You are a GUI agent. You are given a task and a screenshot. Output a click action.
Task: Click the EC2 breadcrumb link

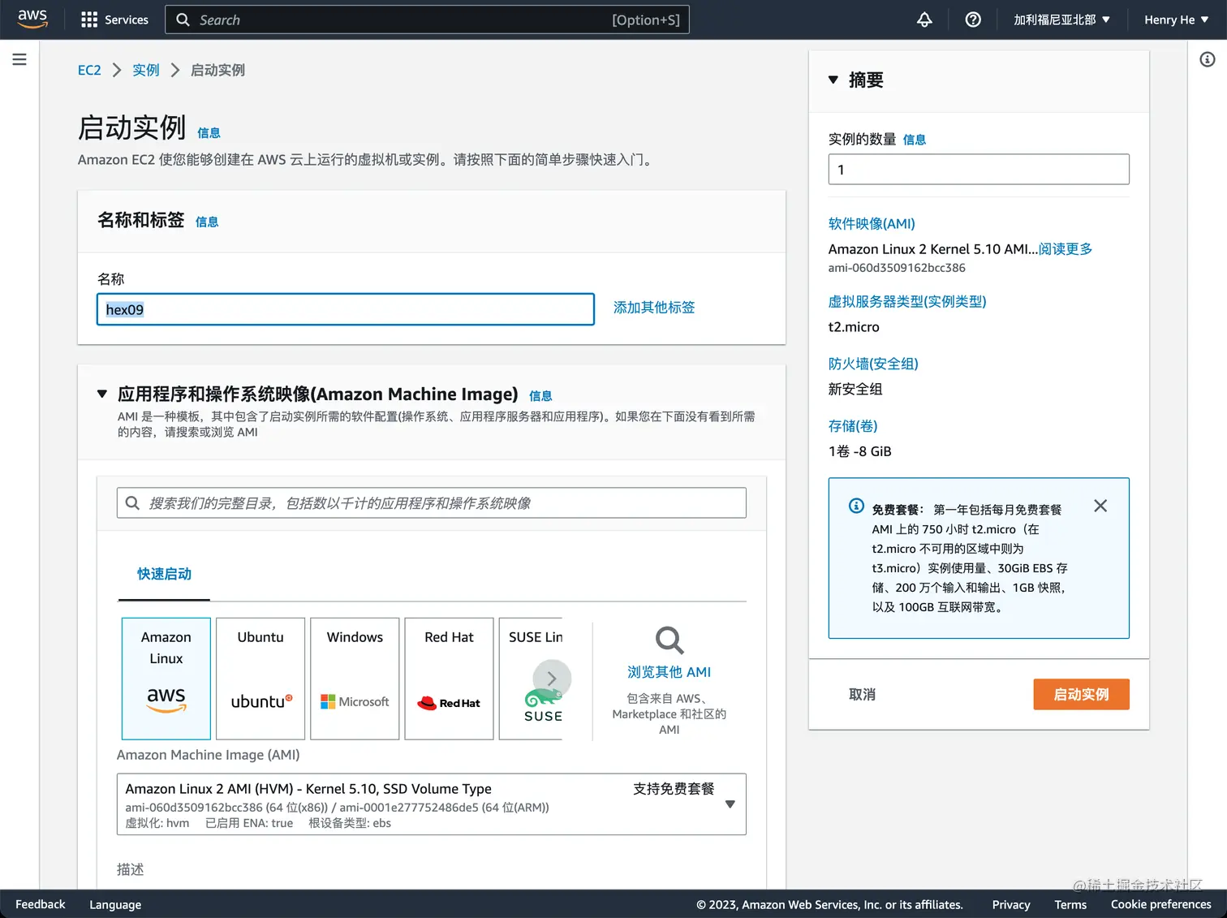point(89,70)
